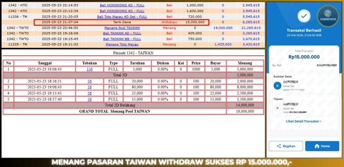Viewport: 344px width, 167px height.
Task: Click the Periode 1342 - TAIWAN heading
Action: coord(133,53)
